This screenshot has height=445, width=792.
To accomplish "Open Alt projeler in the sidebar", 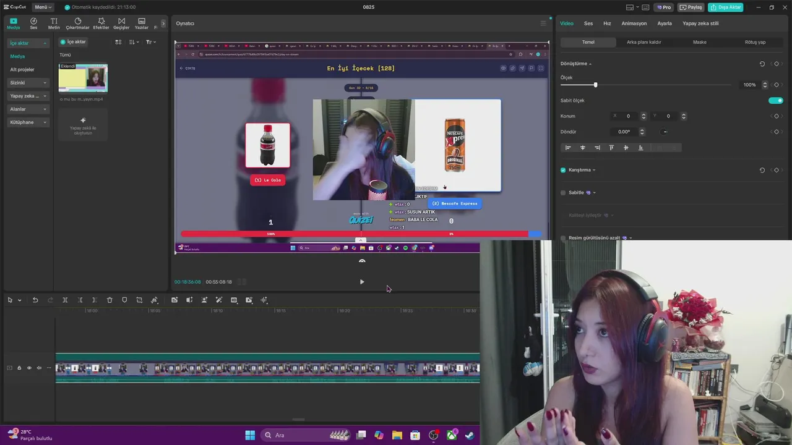I will [22, 70].
